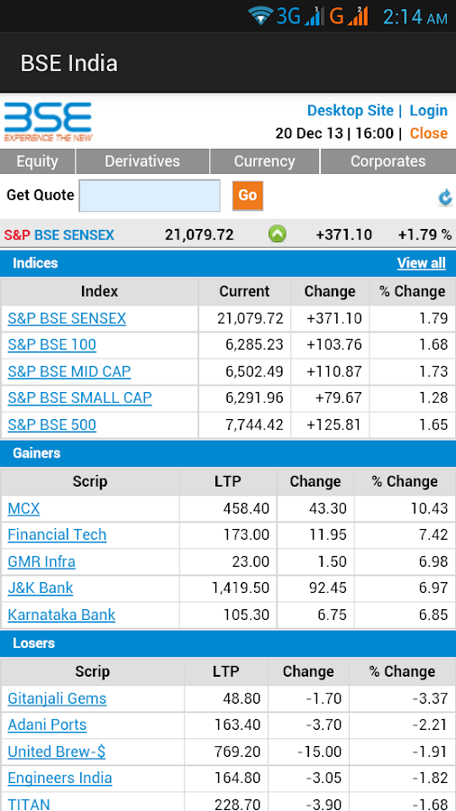This screenshot has height=811, width=456.
Task: Tap the GMR Infra LTP 23.00
Action: pos(251,561)
